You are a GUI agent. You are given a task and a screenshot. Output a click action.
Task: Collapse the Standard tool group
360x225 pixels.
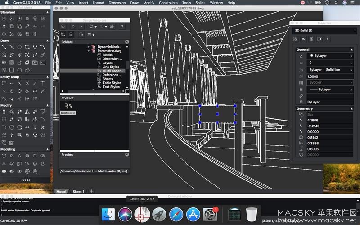pyautogui.click(x=48, y=12)
